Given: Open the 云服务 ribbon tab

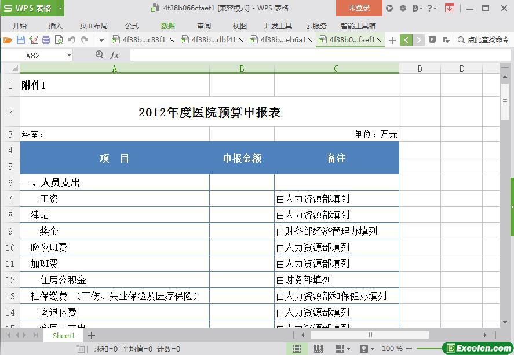Looking at the screenshot, I should pyautogui.click(x=316, y=26).
